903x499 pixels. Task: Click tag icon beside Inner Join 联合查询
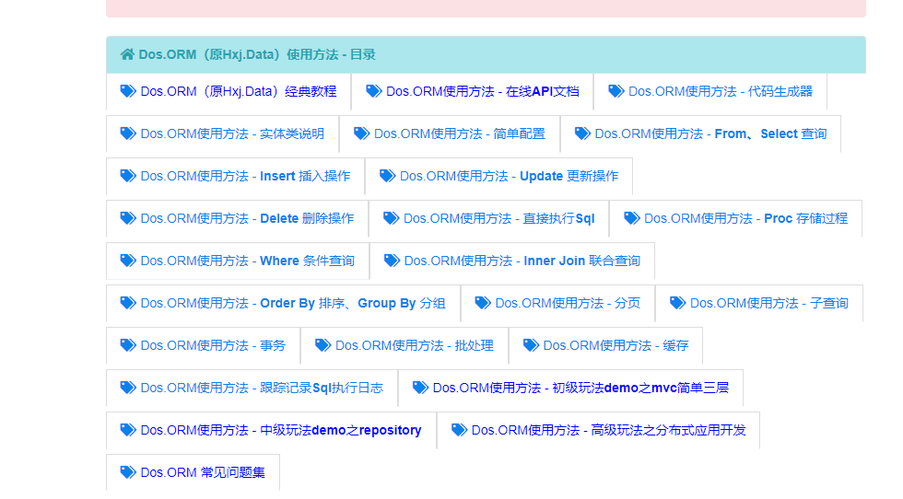point(392,261)
